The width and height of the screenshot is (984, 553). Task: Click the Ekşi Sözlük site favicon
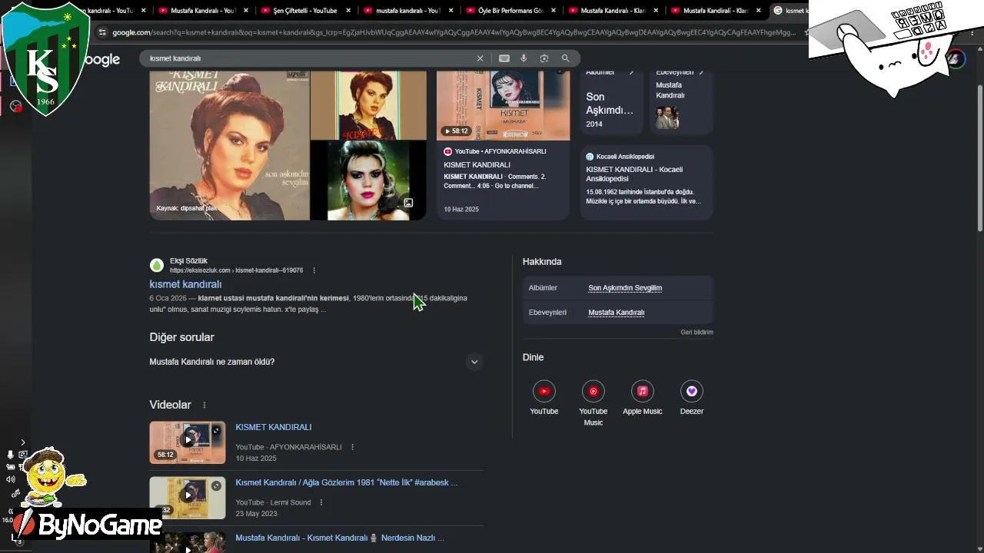click(x=157, y=265)
